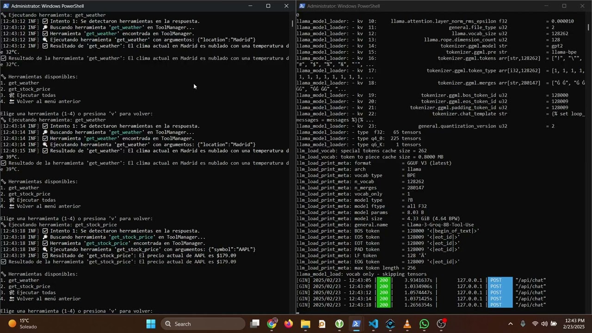This screenshot has height=333, width=592.
Task: Click the 'El precio actual de AAPL es $179.09' result line with the checkbox marker
Action: tap(118, 262)
